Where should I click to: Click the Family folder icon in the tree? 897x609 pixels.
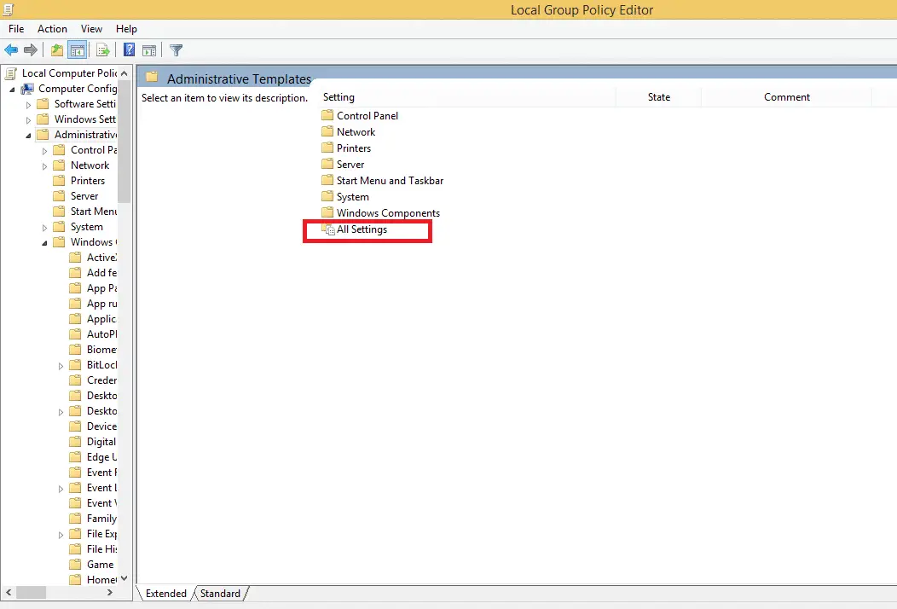pos(75,519)
